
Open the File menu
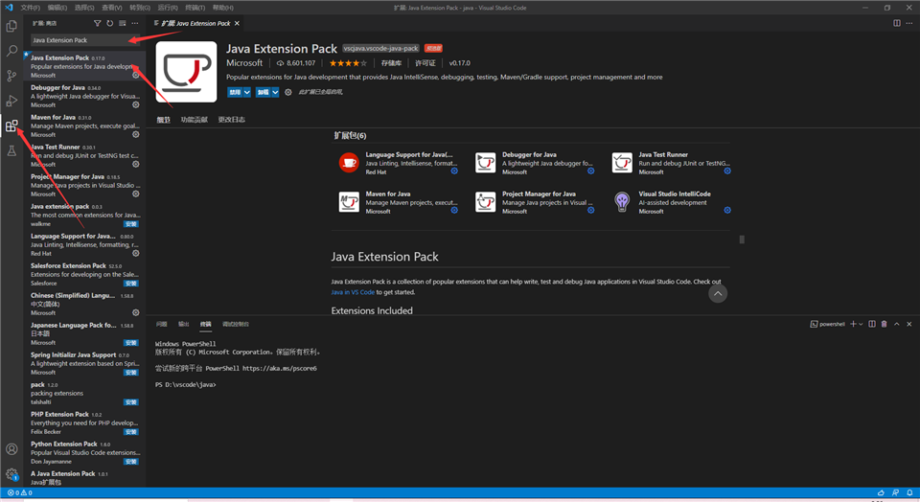click(x=30, y=8)
